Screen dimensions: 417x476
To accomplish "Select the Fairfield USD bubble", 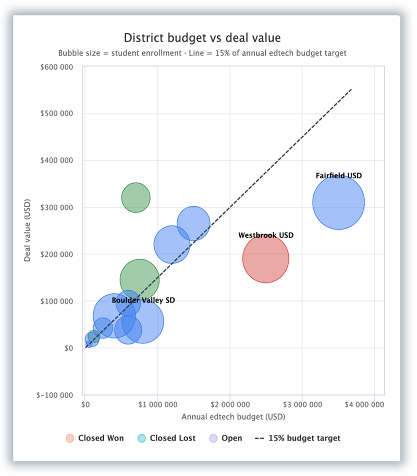I will coord(339,203).
